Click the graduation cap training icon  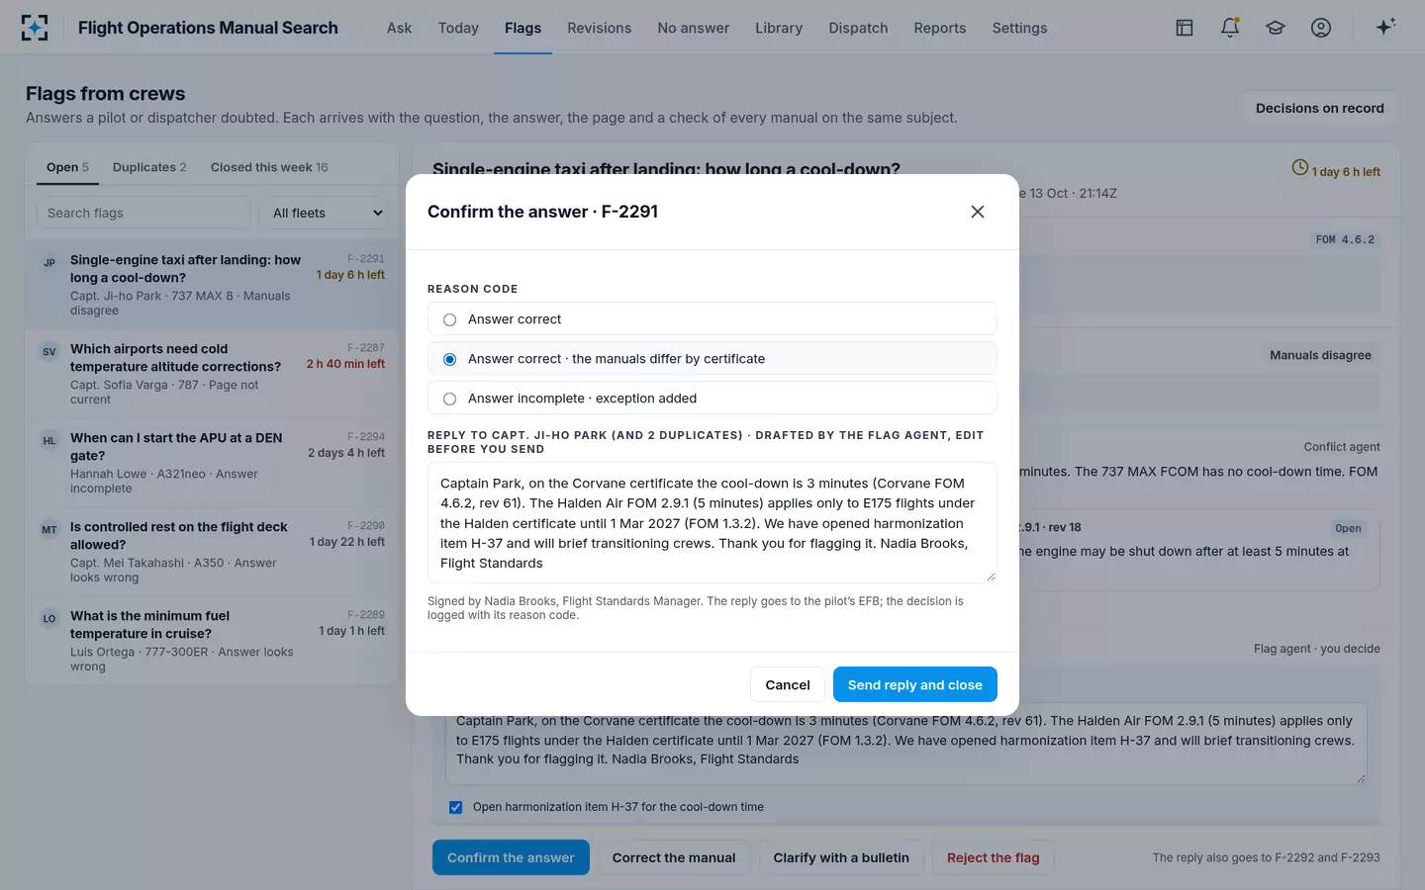coord(1276,28)
